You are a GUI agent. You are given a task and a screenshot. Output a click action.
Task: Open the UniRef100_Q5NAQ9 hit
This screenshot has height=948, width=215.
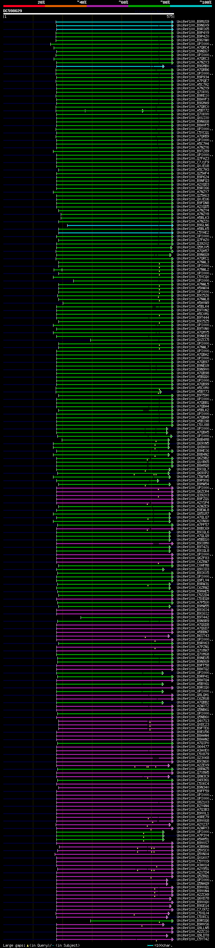pos(193,883)
